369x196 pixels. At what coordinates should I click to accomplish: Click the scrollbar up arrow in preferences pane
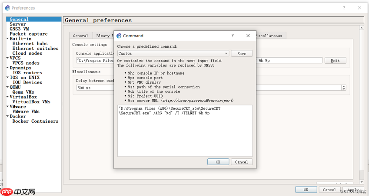pos(362,28)
